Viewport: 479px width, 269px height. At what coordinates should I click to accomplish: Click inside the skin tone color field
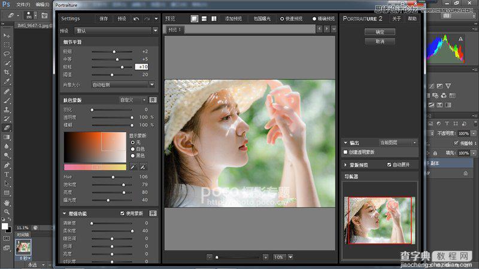pos(95,147)
